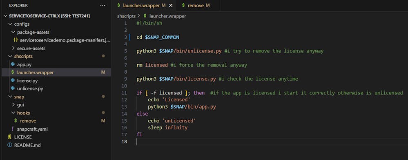Click echo 'unLicensed' on line 15

tap(172, 121)
